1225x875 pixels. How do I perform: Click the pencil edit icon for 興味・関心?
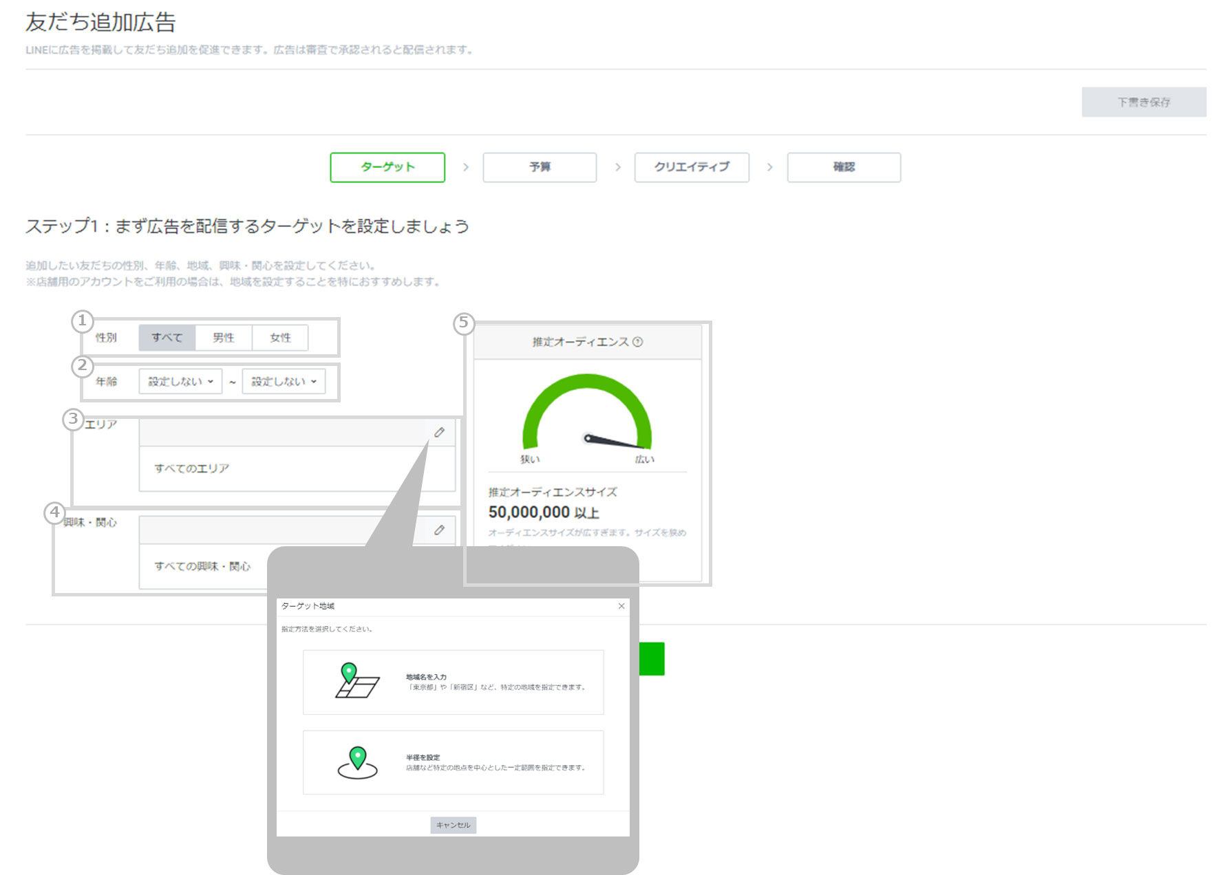[439, 530]
